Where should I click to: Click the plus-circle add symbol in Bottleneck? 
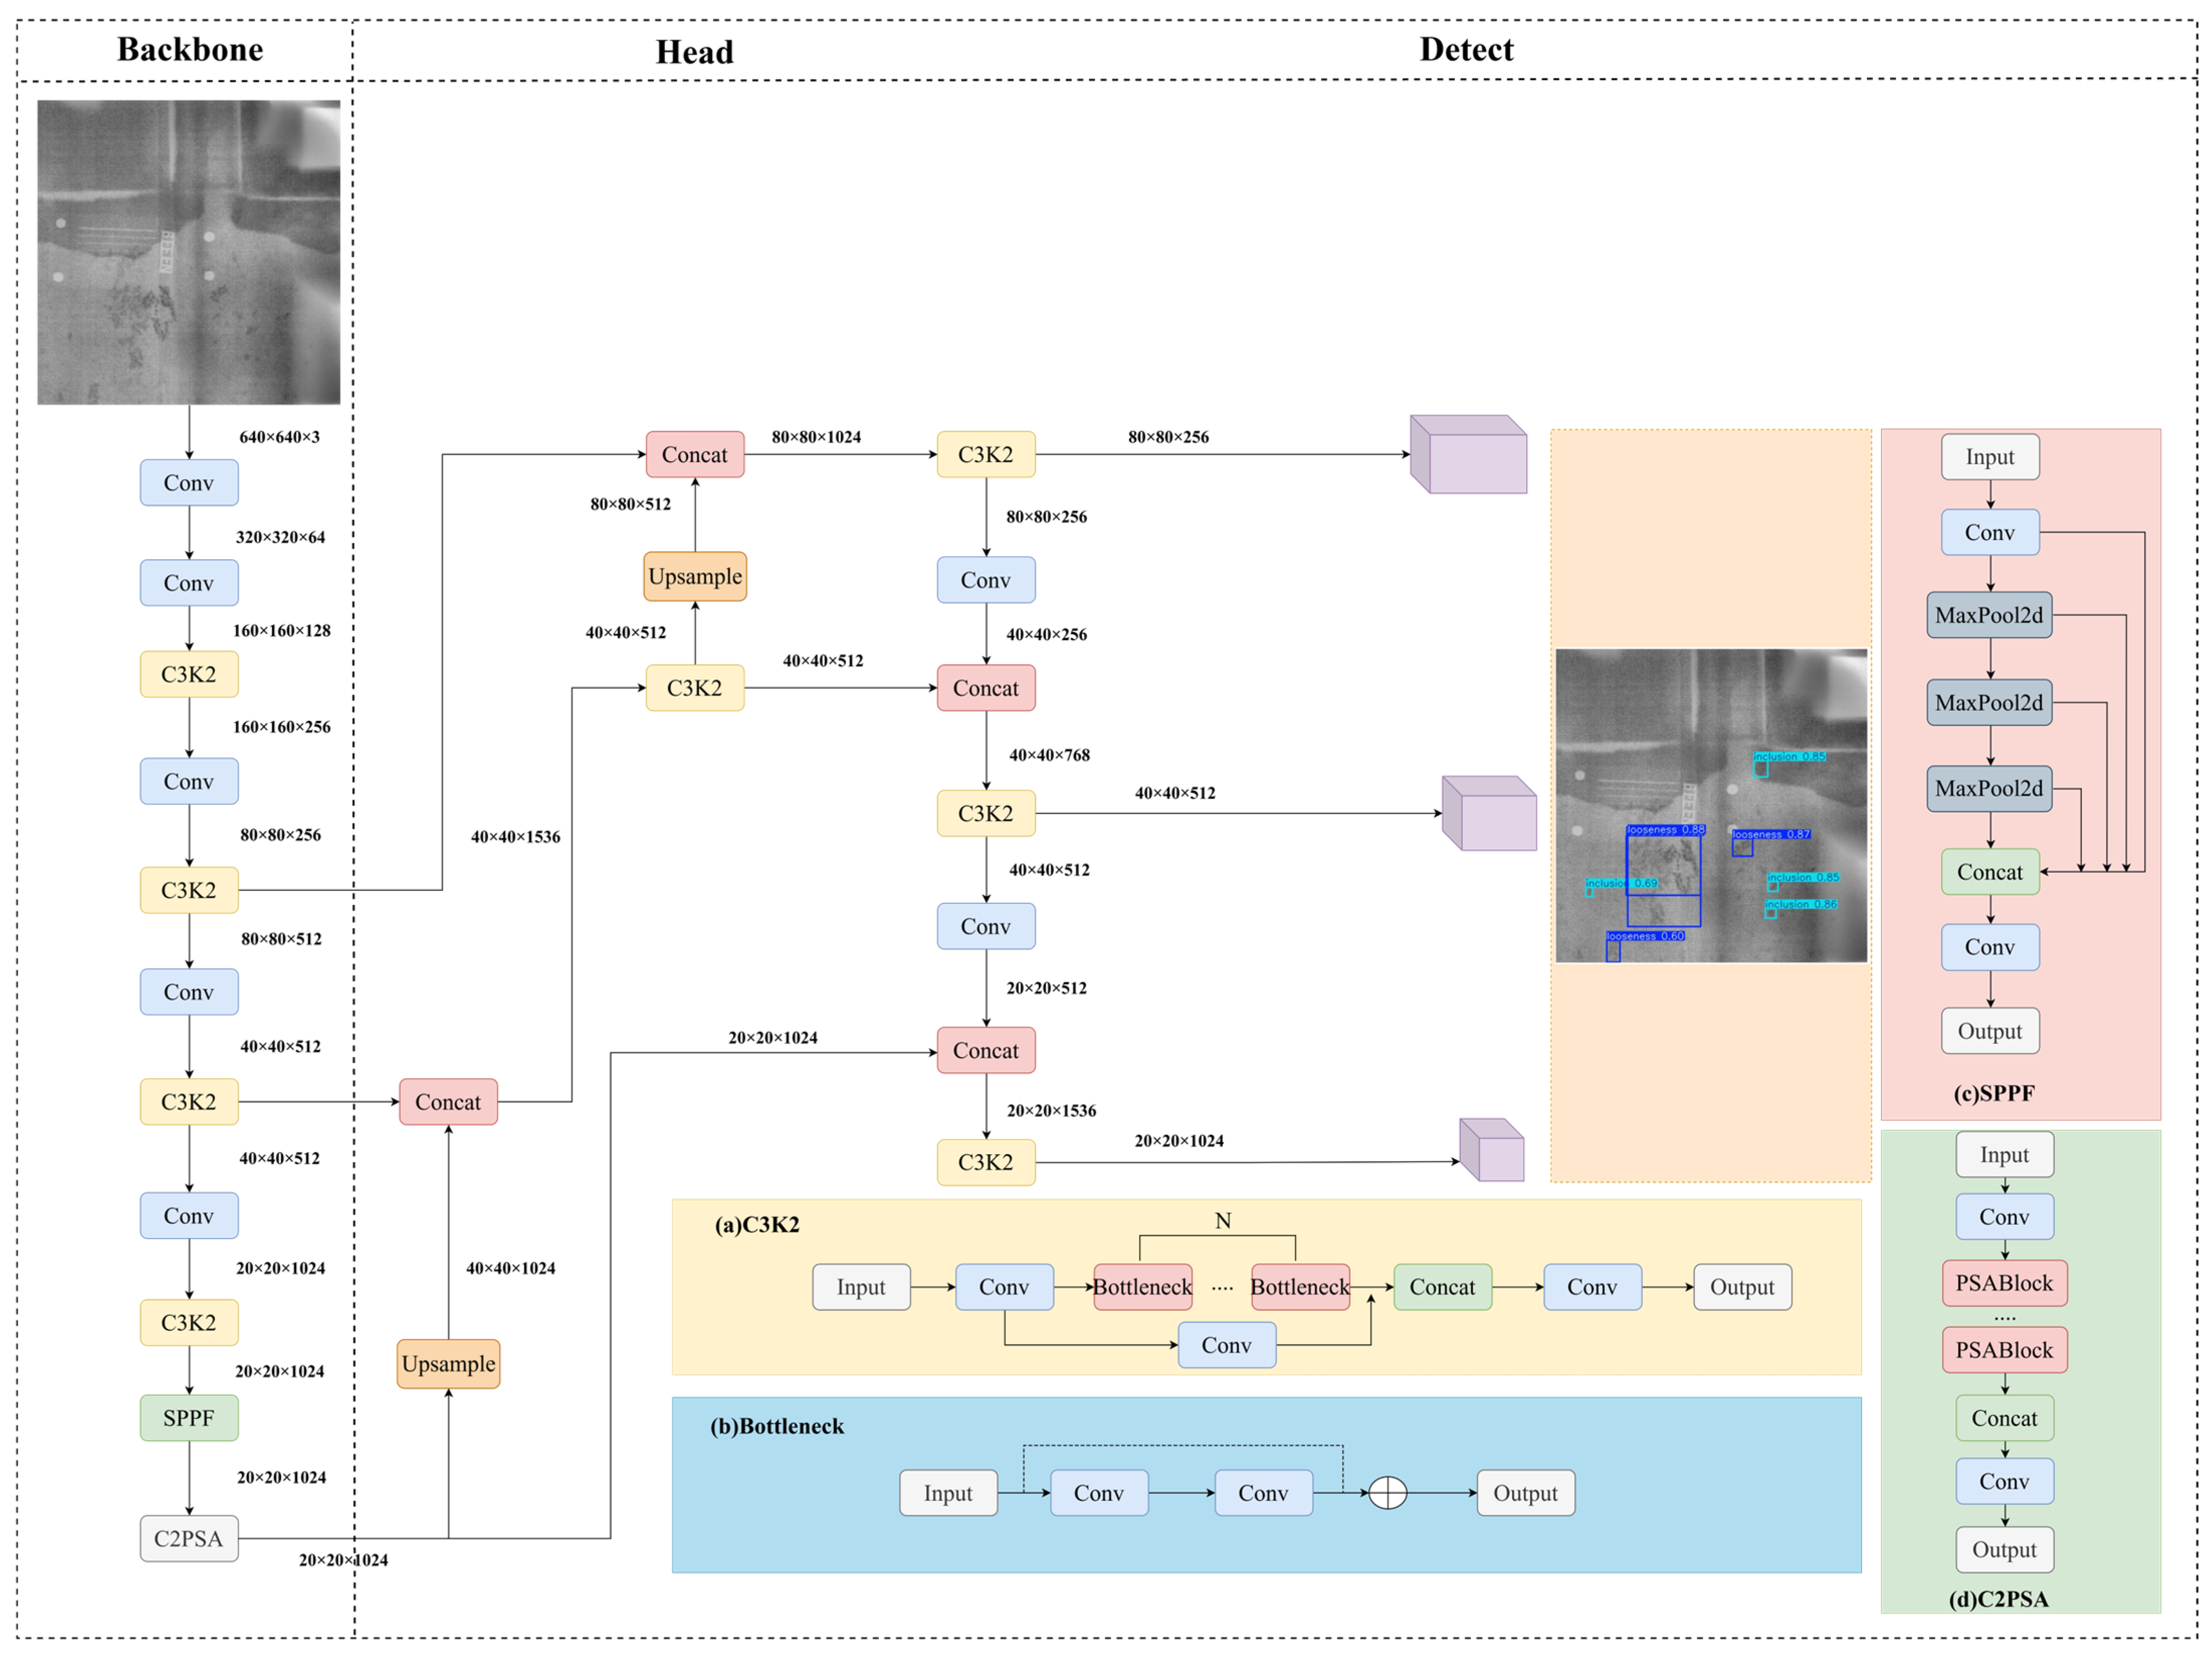[x=1387, y=1493]
